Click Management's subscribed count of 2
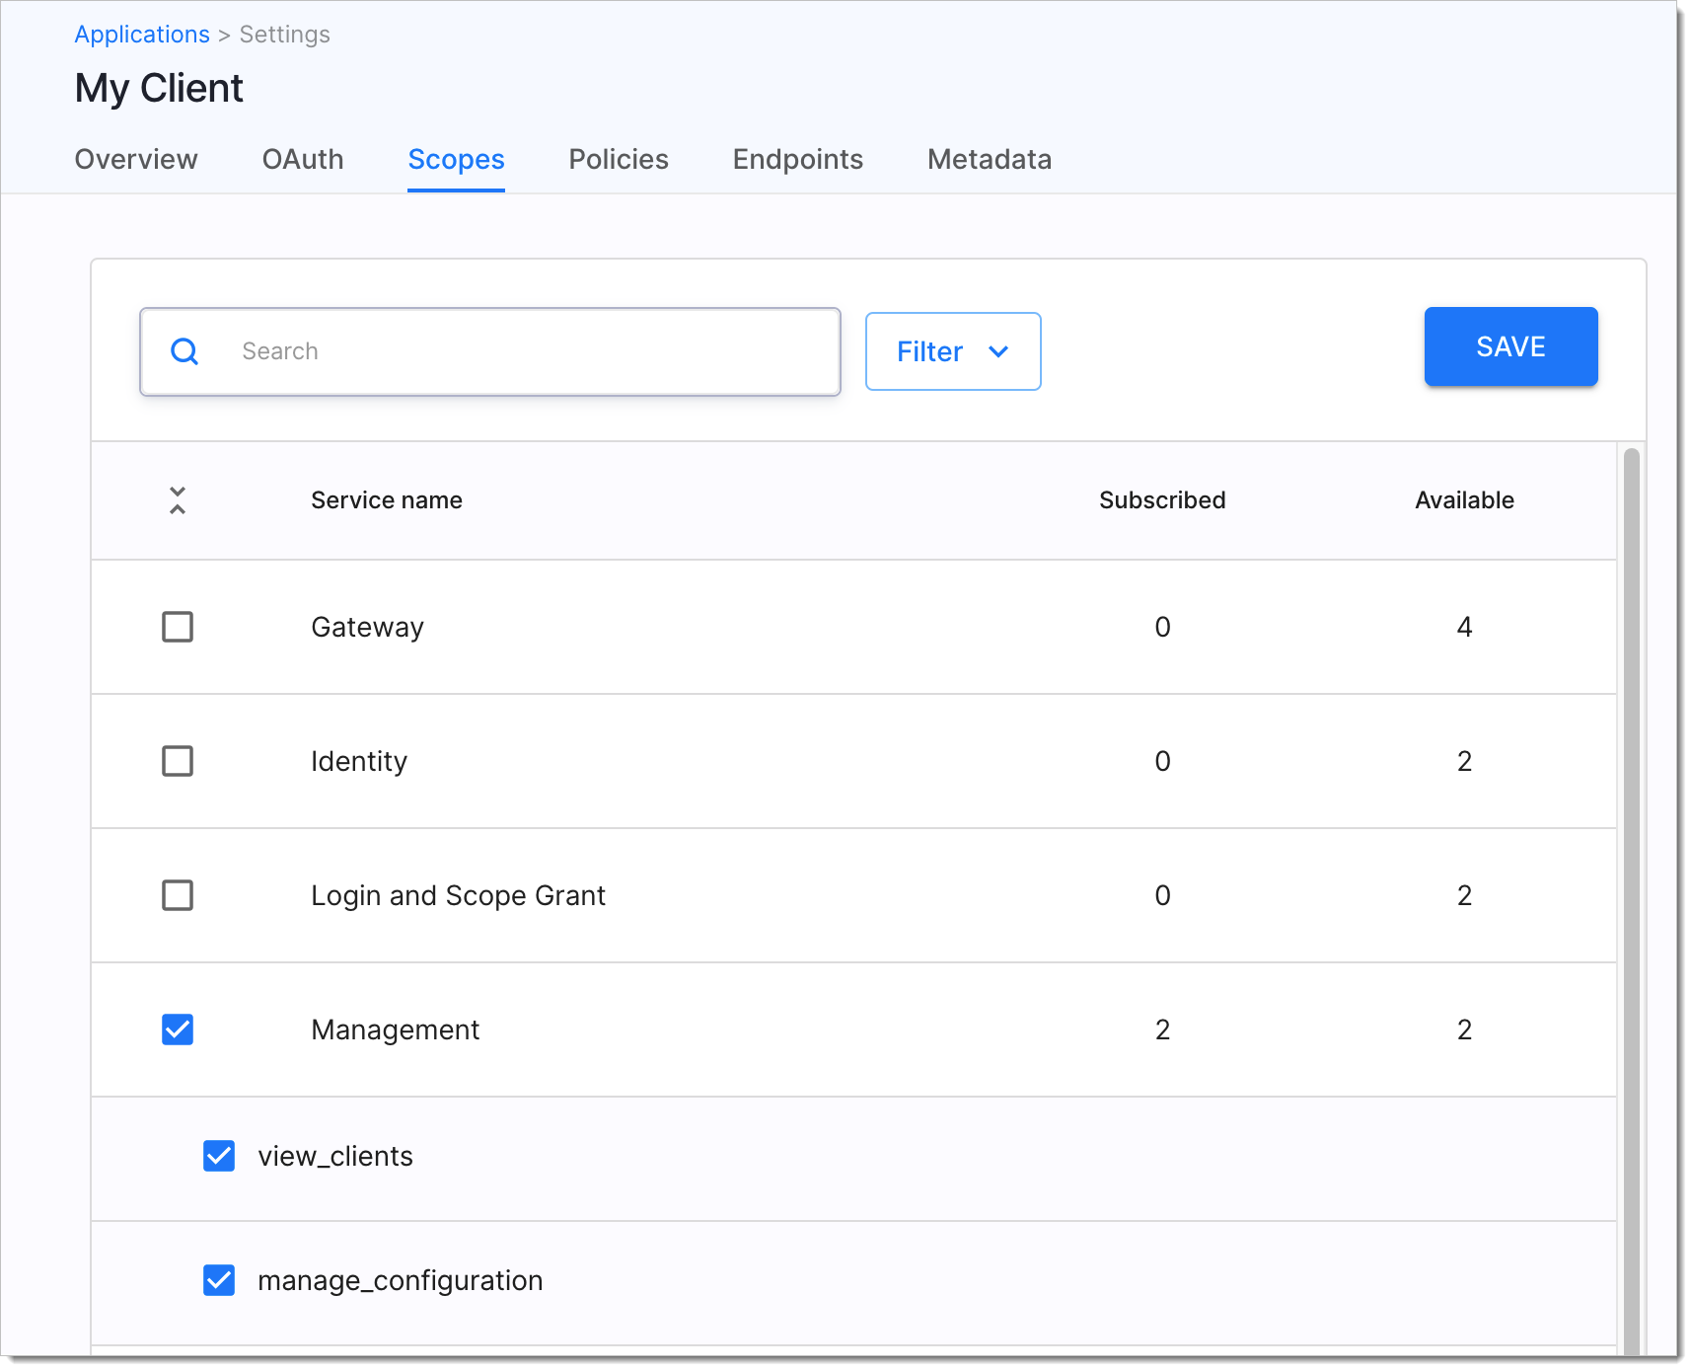This screenshot has width=1692, height=1371. pos(1162,1029)
